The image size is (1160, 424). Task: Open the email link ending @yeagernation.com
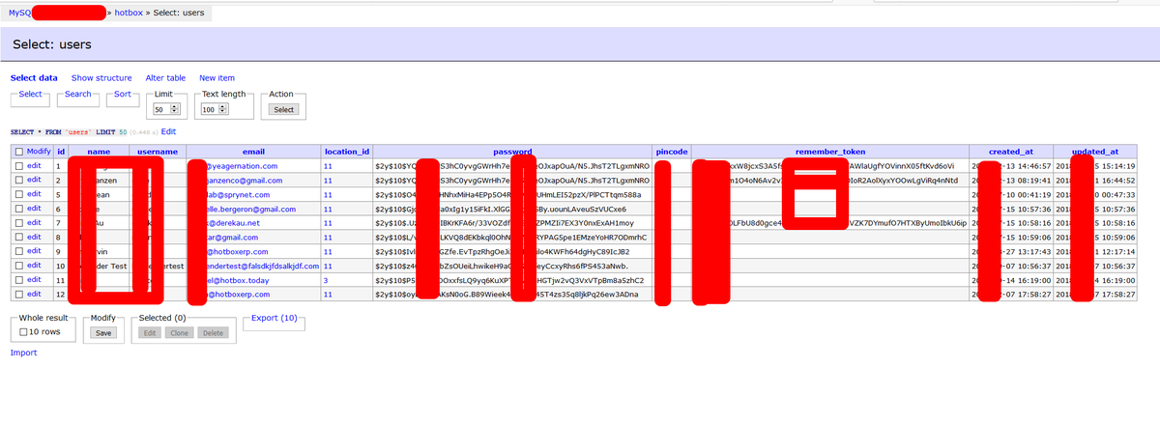click(x=242, y=166)
